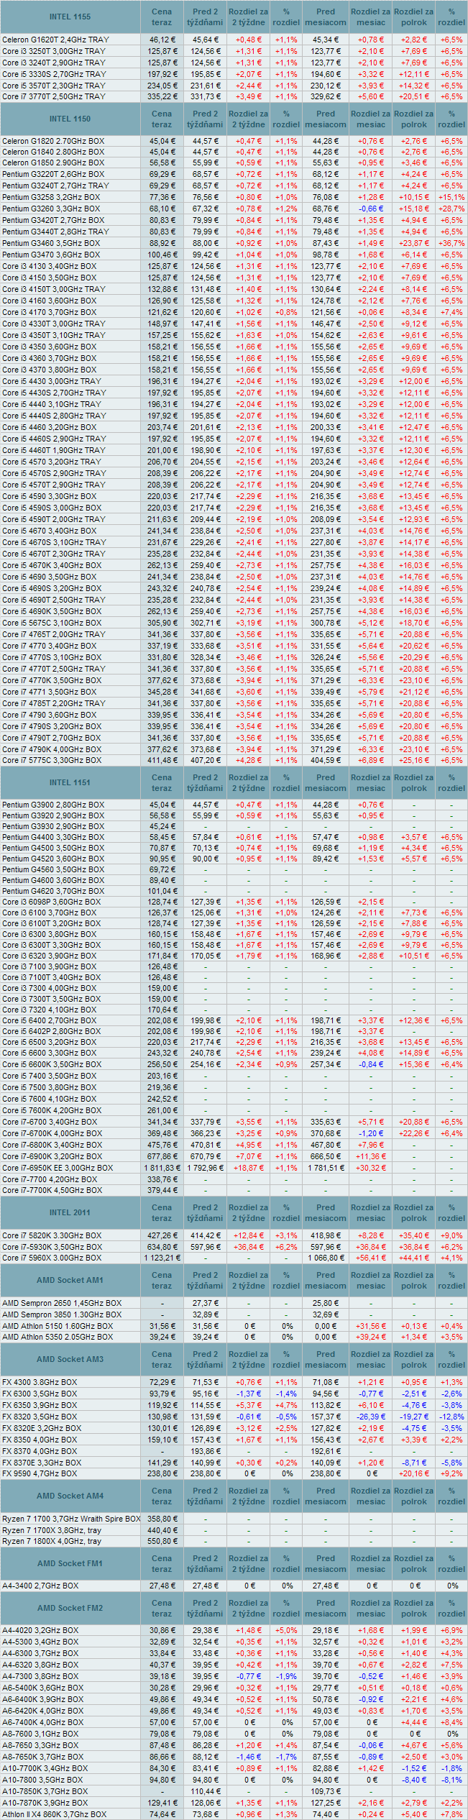Viewport: 468px width, 1820px height.
Task: Select 'Core i7 3770T 2,50GHz TRAY' product name
Action: coord(54,96)
